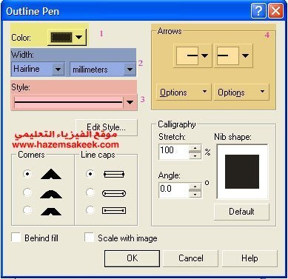Open the end arrowhead selector

(233, 56)
